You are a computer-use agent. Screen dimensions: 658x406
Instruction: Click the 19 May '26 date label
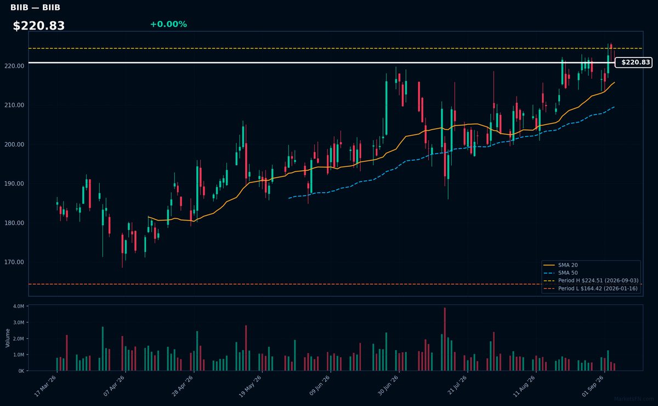251,385
